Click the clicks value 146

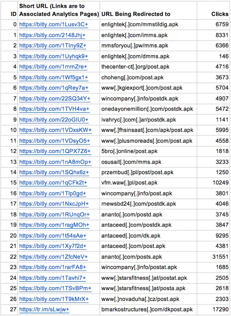point(224,56)
